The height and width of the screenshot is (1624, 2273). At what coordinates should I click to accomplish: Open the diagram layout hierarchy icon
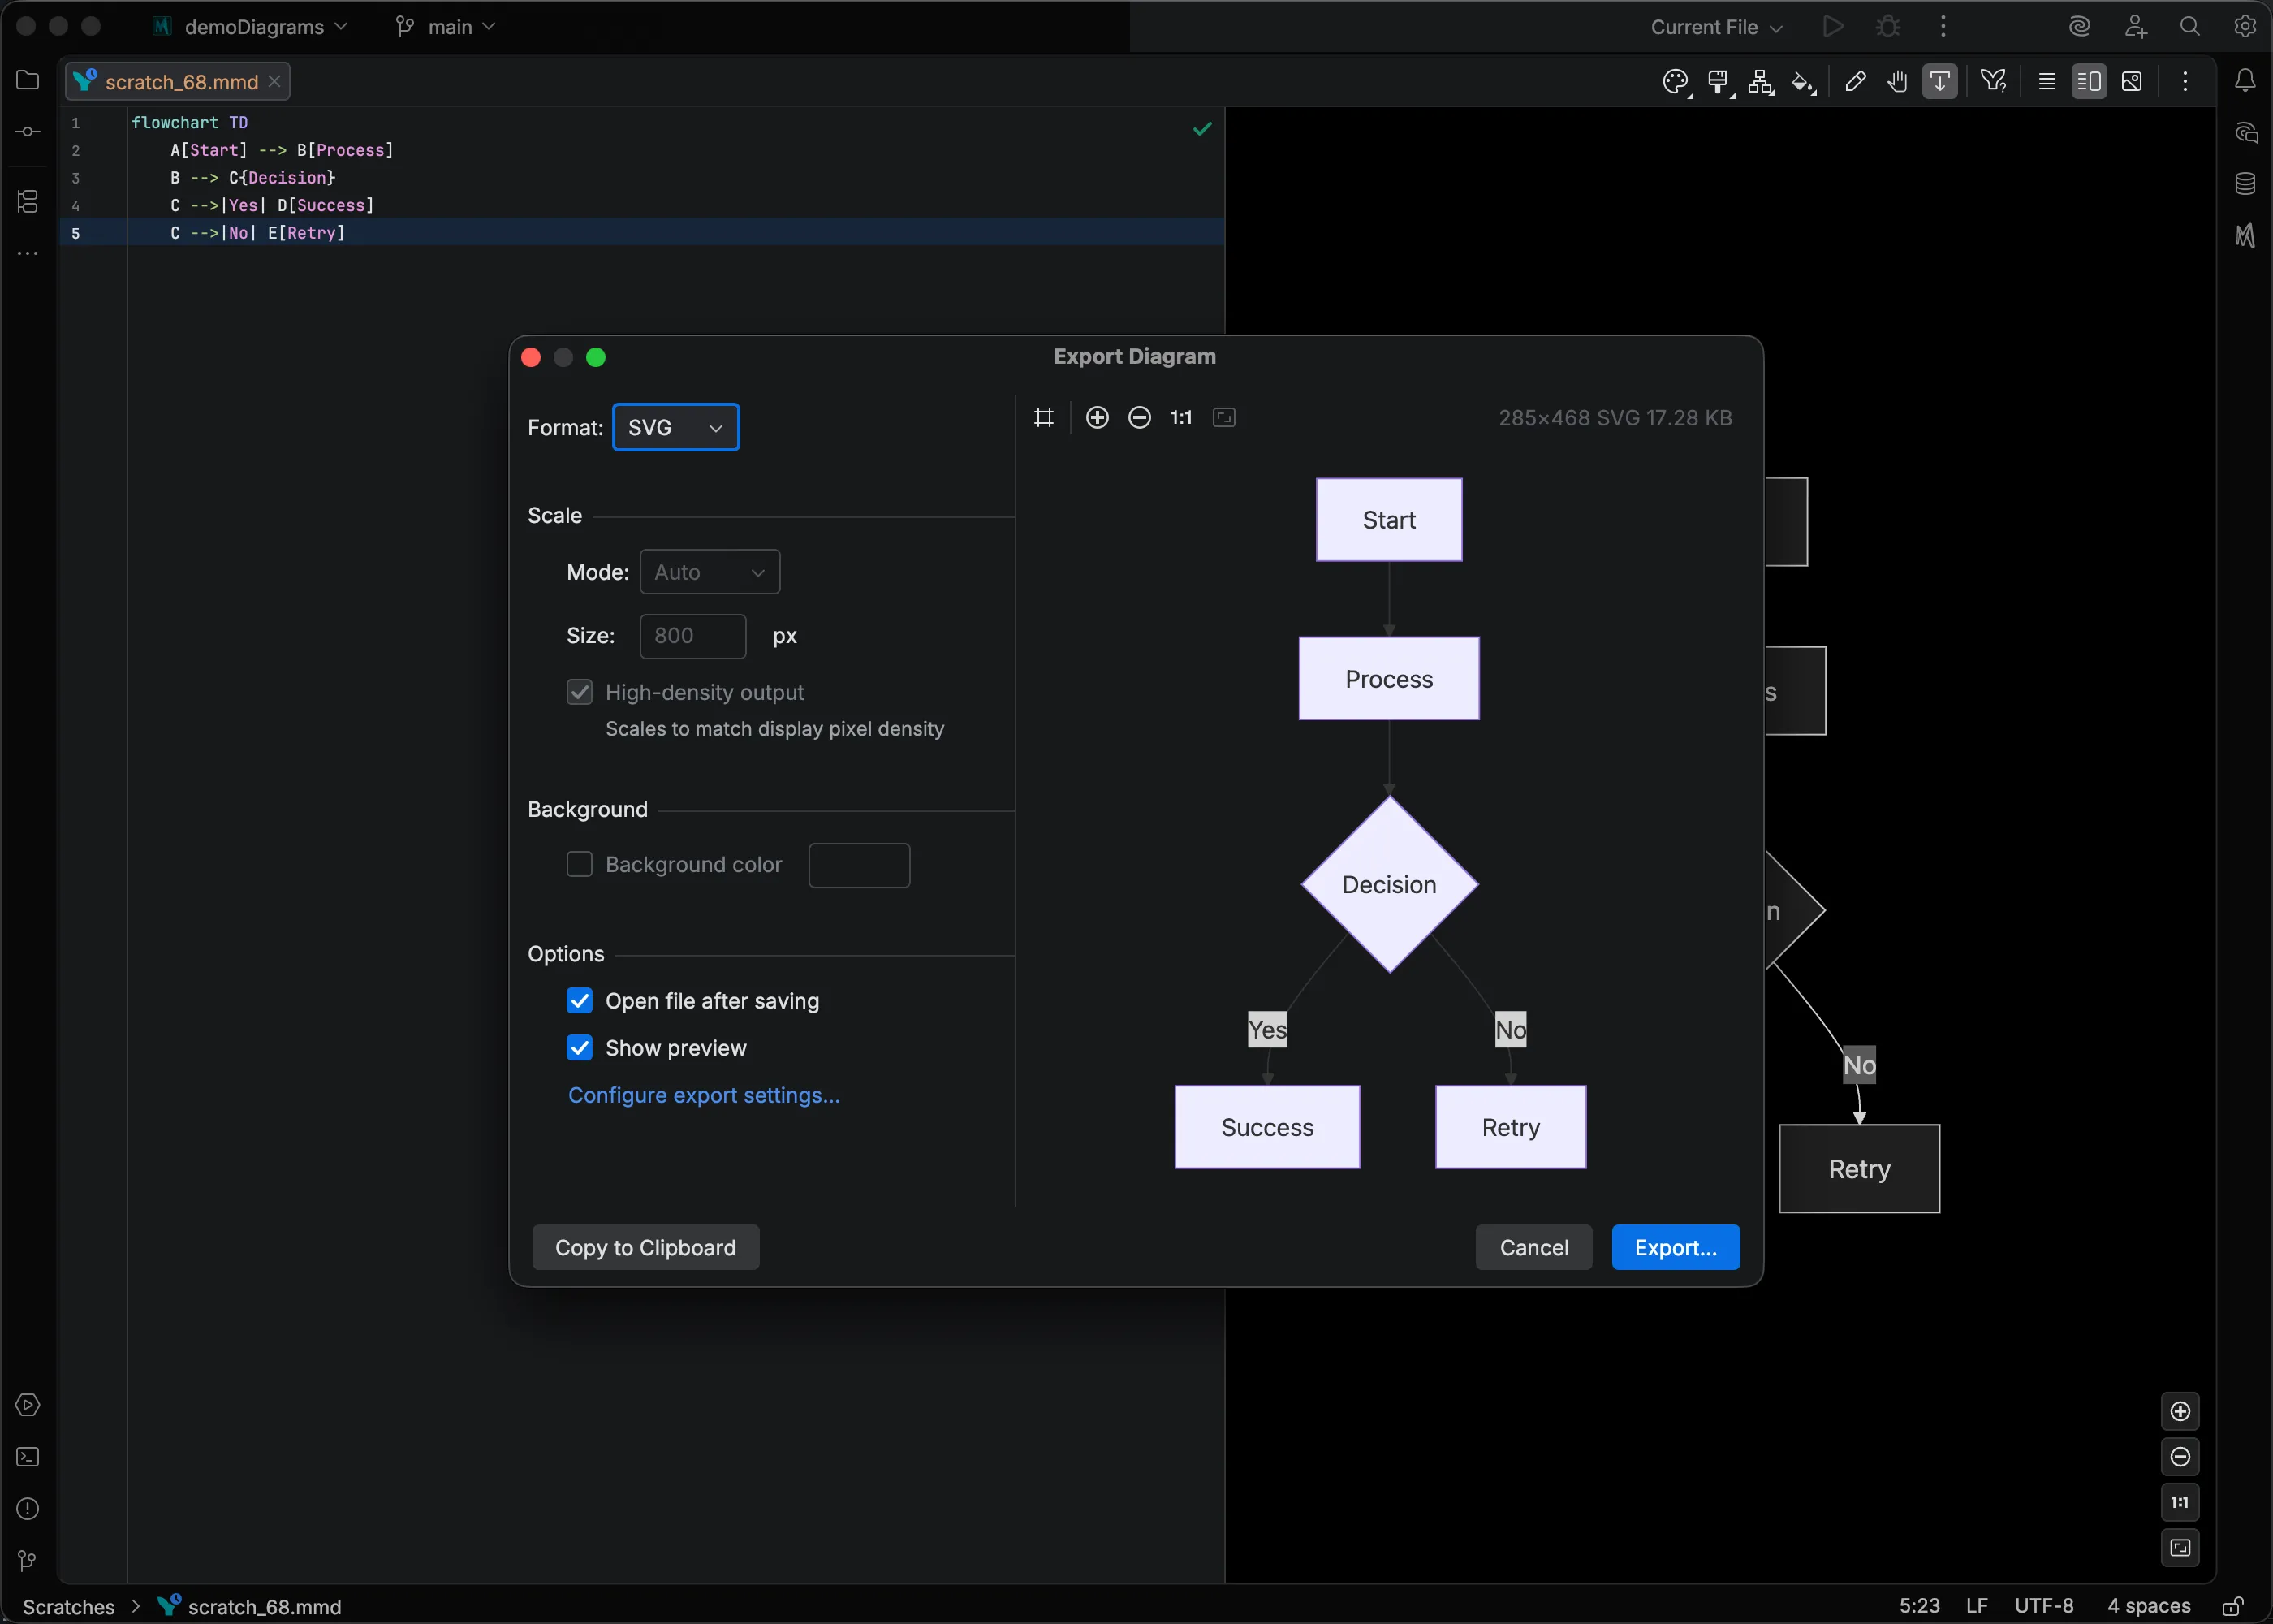coord(1760,82)
